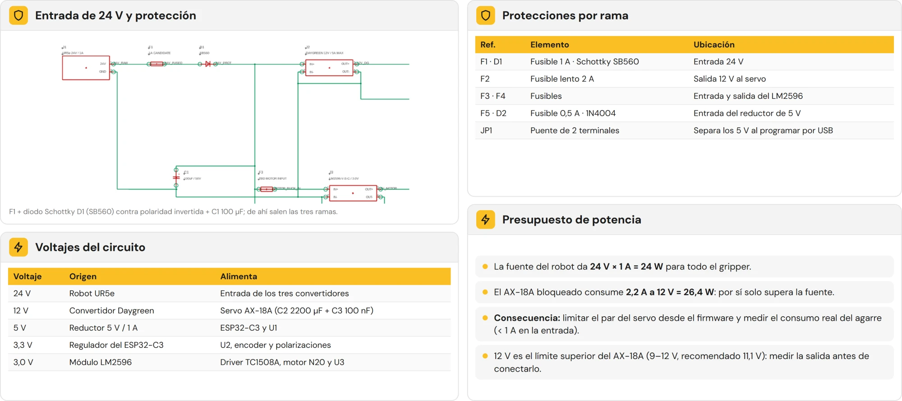Click the lightning icon beside 'Voltajes del circuito'
Image resolution: width=902 pixels, height=401 pixels.
click(x=18, y=247)
